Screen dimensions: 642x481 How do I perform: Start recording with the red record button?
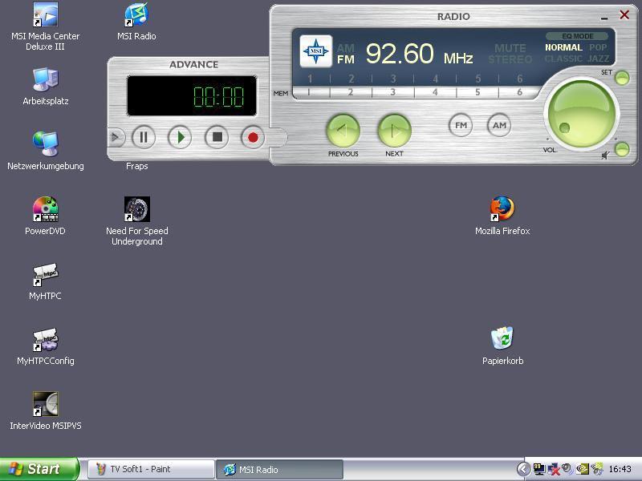(253, 137)
